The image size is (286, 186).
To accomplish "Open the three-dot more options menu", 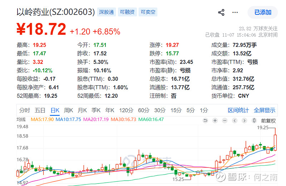I will pyautogui.click(x=235, y=12).
